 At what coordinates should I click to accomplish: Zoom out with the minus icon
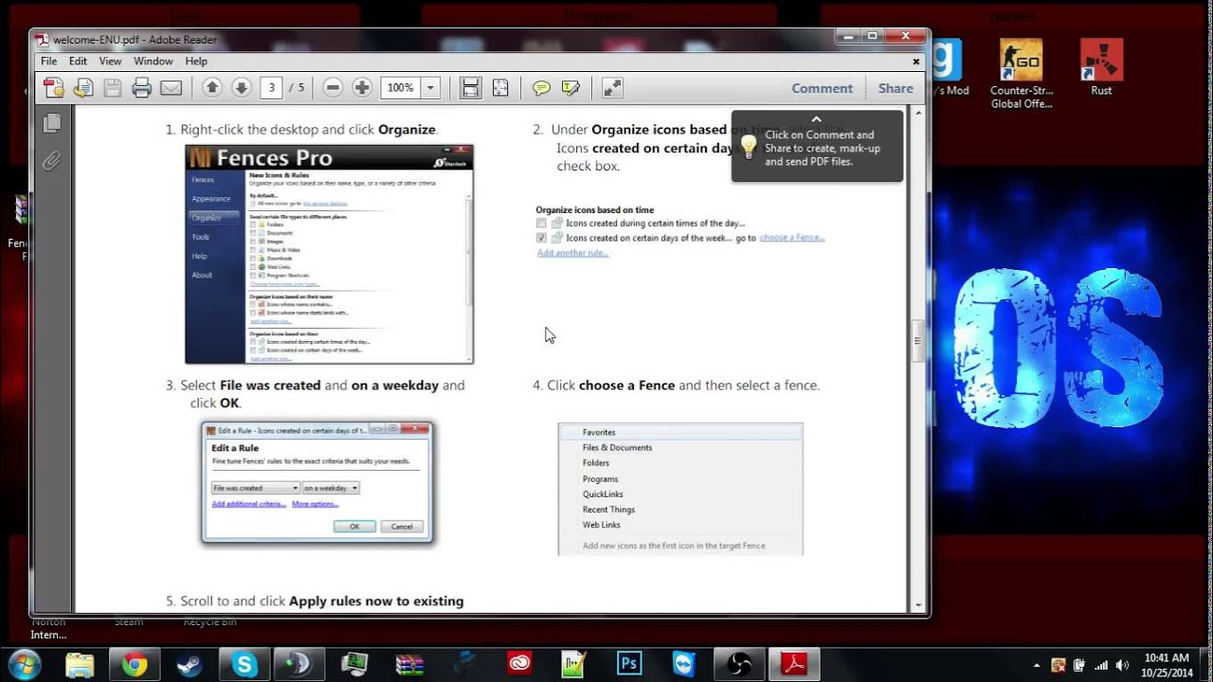click(x=333, y=88)
